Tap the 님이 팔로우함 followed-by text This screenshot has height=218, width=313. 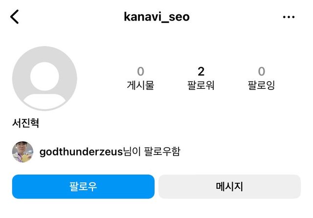pos(152,152)
